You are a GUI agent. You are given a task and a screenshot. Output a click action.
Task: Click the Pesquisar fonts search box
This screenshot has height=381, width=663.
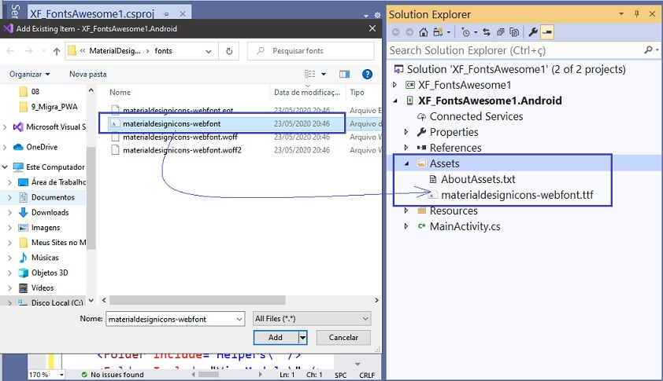point(311,51)
